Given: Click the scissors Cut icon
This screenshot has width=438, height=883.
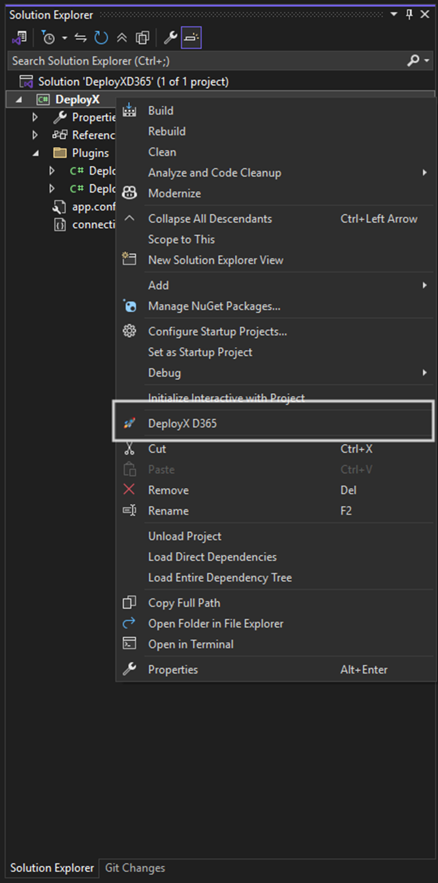Looking at the screenshot, I should pyautogui.click(x=129, y=449).
